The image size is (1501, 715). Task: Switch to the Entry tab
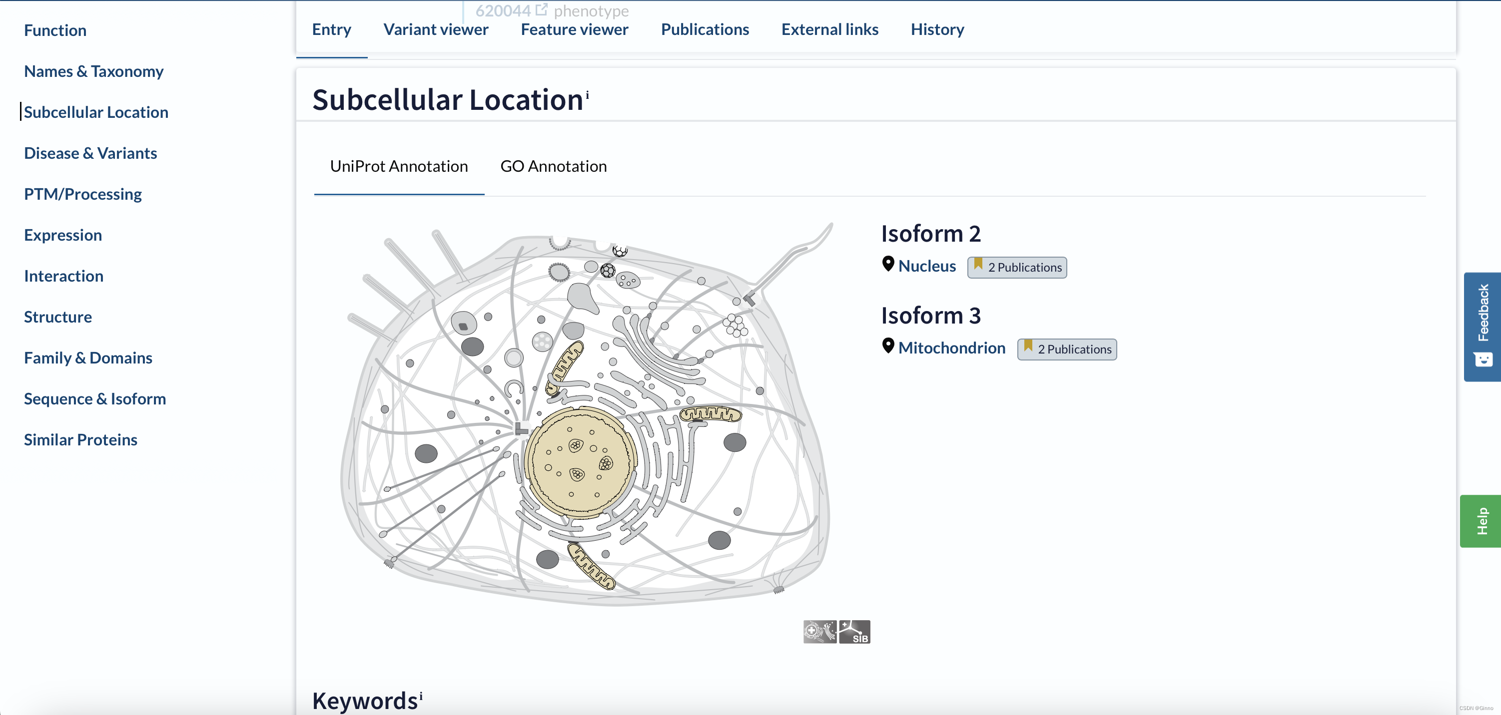coord(332,29)
